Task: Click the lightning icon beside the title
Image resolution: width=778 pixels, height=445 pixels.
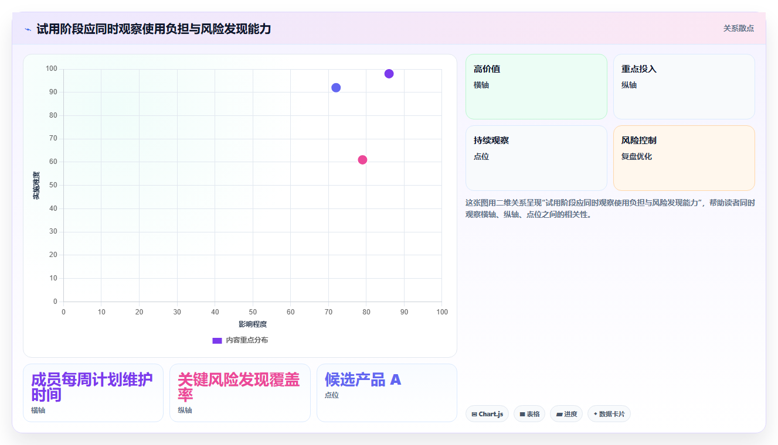Action: [28, 29]
